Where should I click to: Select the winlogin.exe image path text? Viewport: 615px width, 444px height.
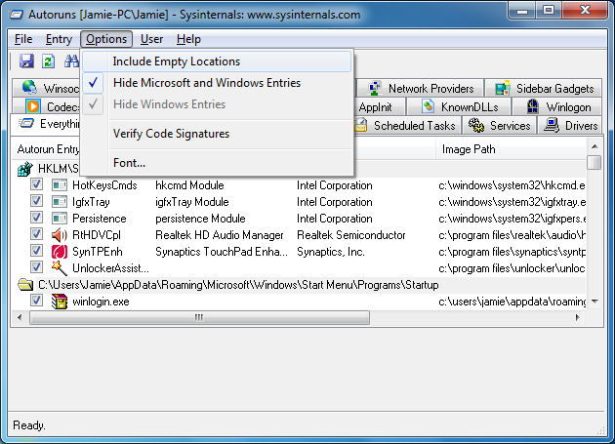tap(512, 302)
